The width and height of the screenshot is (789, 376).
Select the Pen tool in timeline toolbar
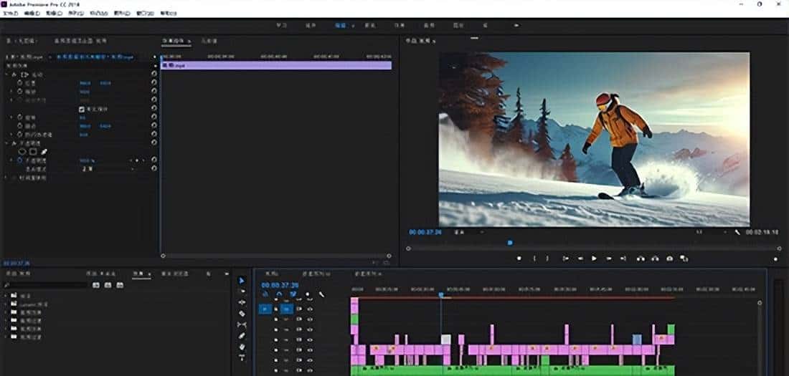242,335
